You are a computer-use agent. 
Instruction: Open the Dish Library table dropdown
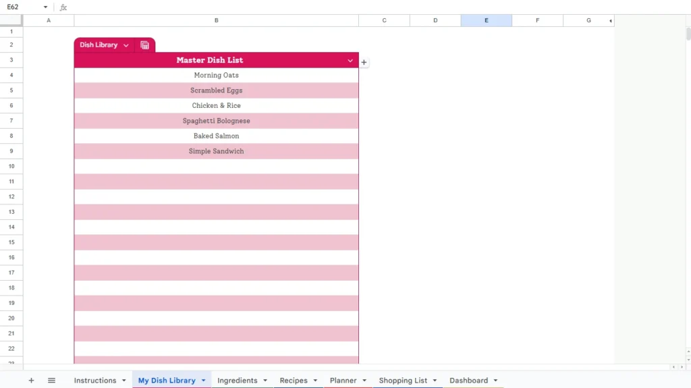tap(126, 45)
